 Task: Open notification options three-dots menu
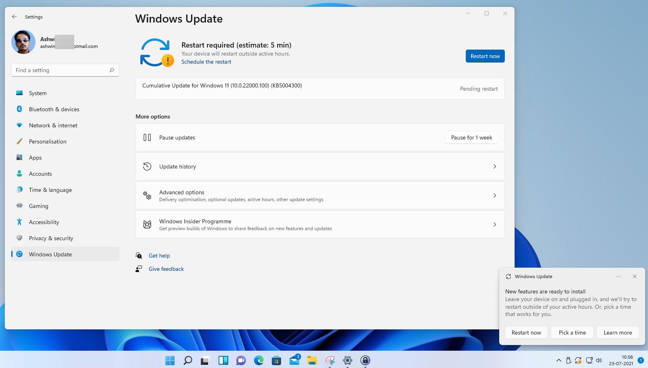point(619,277)
